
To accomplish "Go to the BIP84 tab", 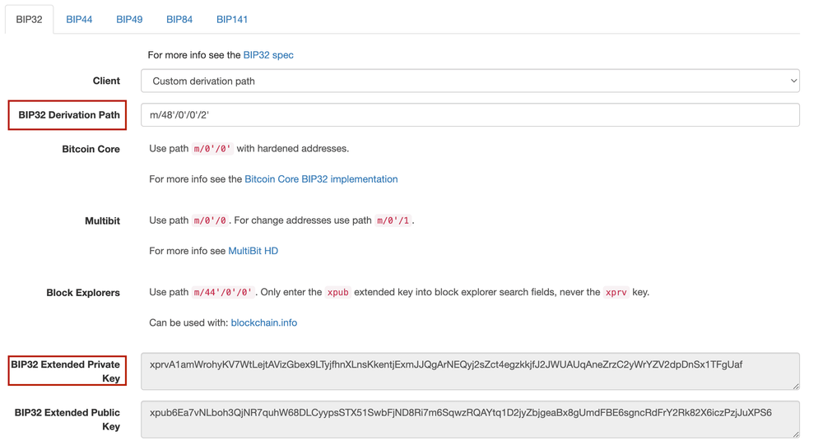I will (x=179, y=19).
